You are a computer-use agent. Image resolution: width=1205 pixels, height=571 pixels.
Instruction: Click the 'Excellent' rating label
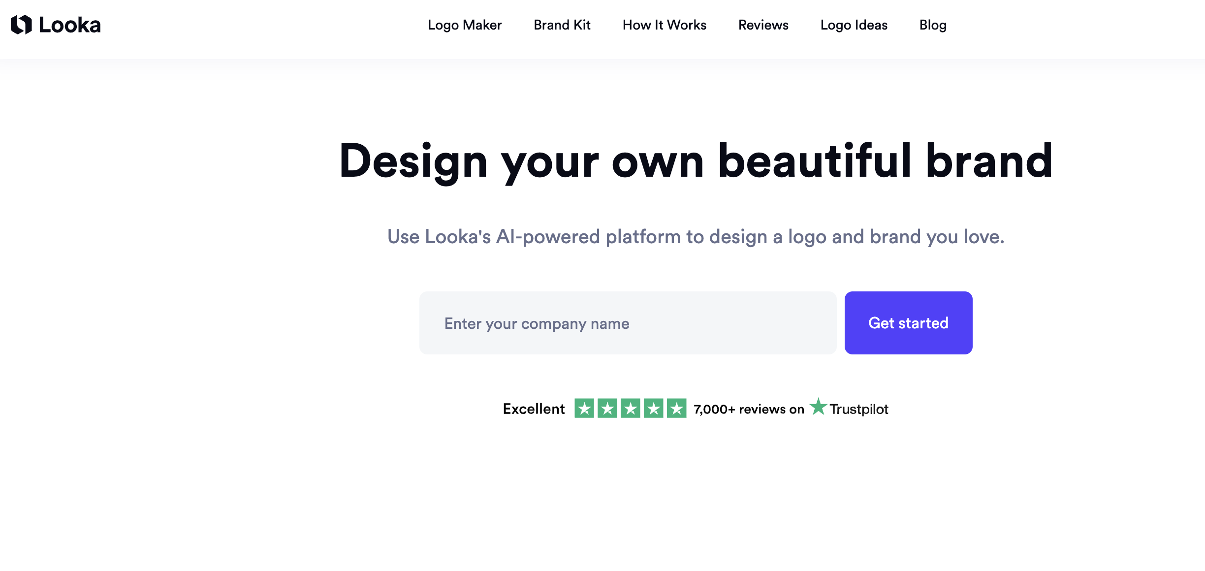(534, 409)
